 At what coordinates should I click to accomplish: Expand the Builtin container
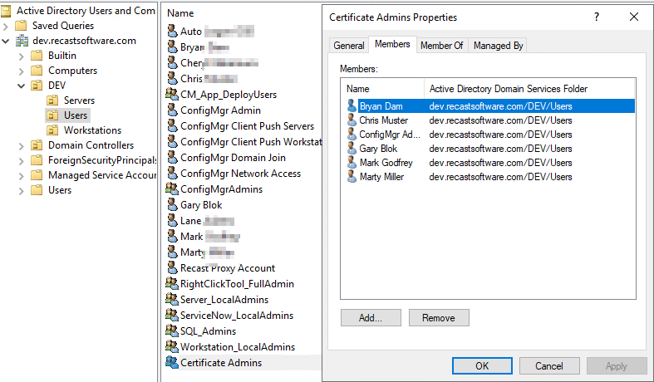pos(21,56)
